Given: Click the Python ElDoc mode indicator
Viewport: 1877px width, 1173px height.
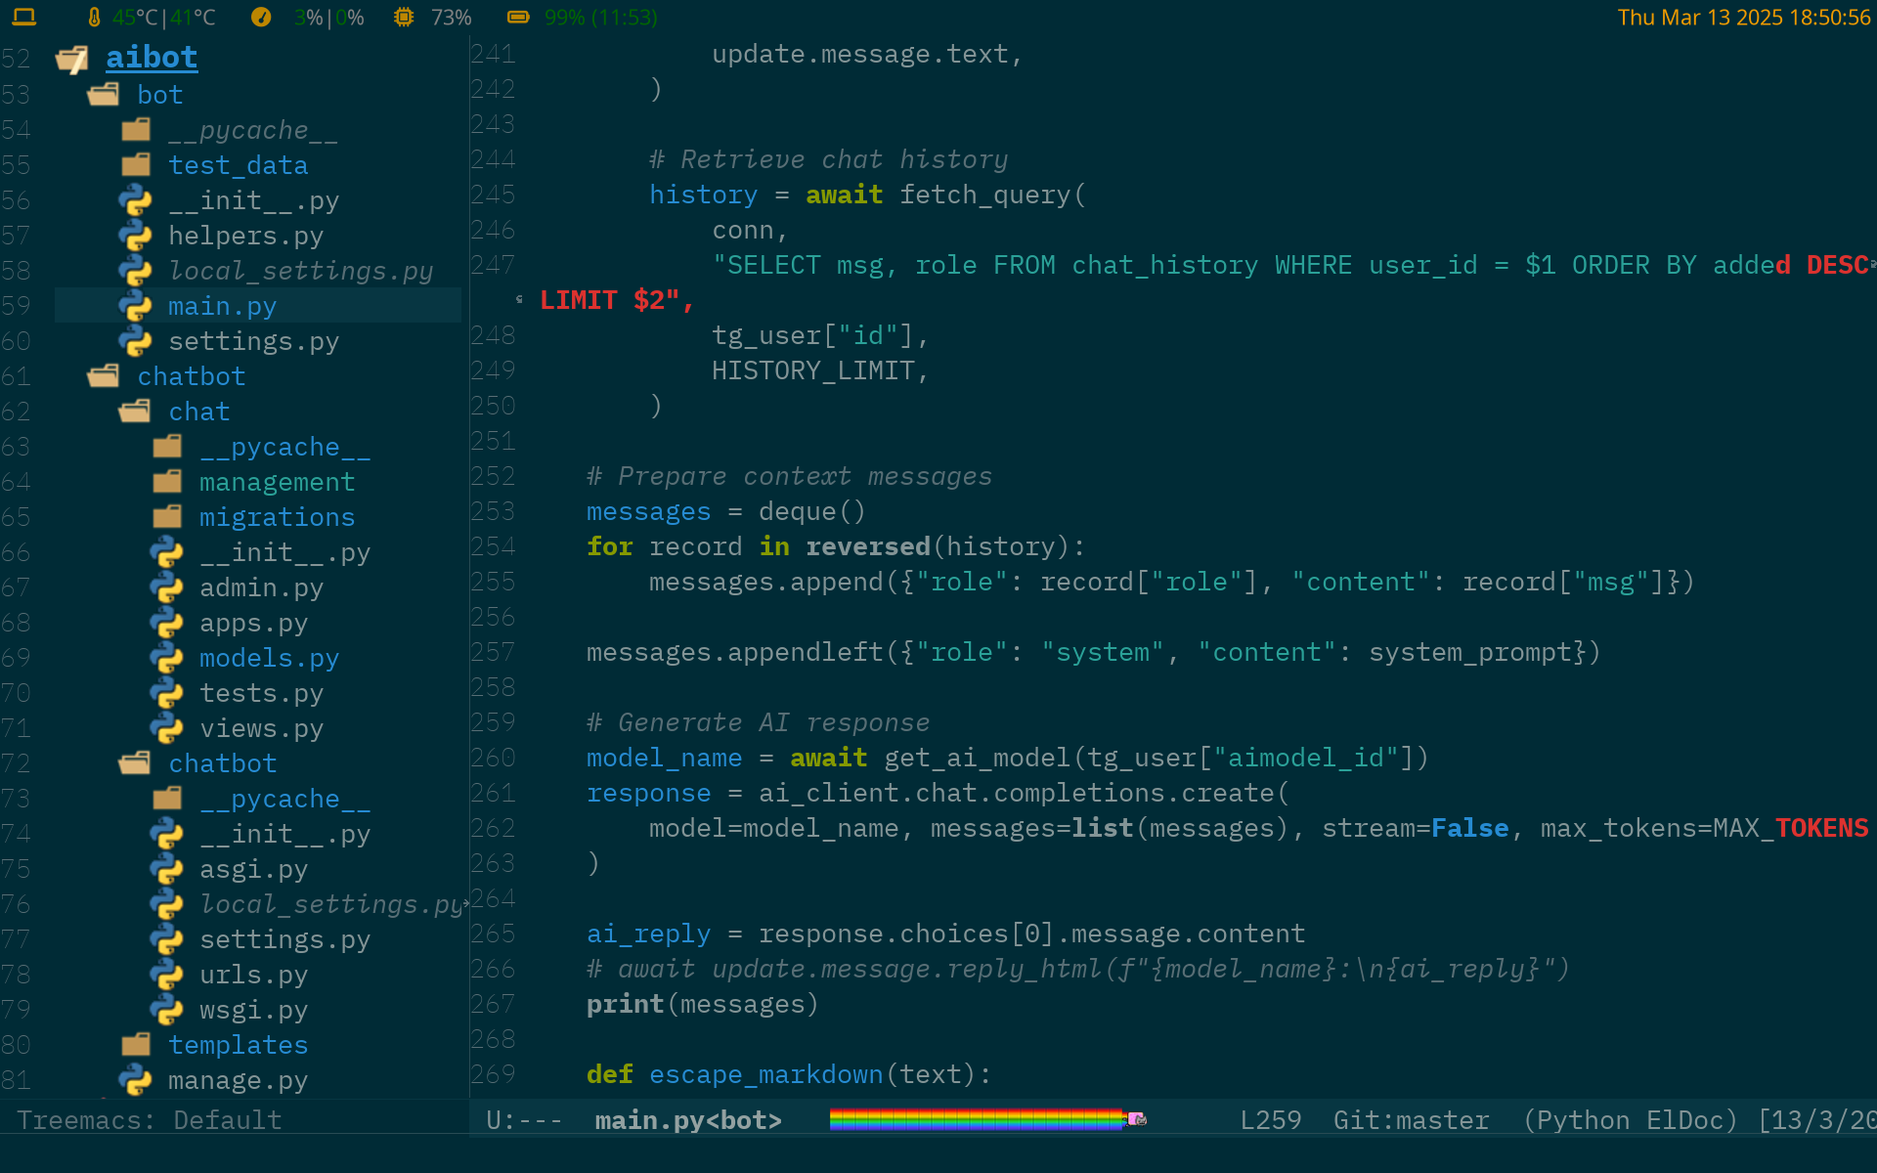Looking at the screenshot, I should [1631, 1120].
